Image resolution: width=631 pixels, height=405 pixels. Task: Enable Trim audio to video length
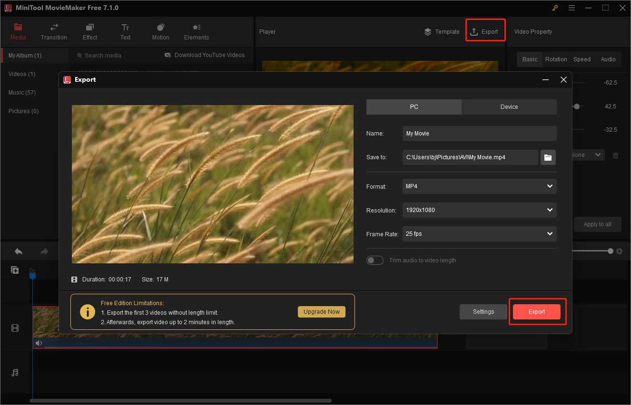pyautogui.click(x=375, y=260)
